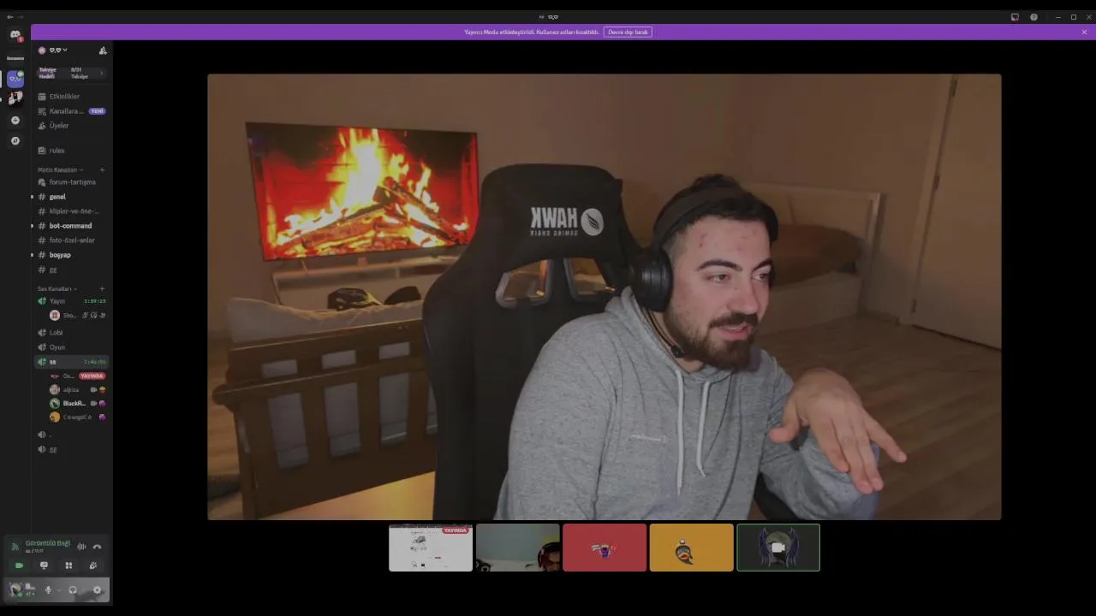Screen dimensions: 1096x616
Task: Click the main webcam video stream
Action: point(604,297)
